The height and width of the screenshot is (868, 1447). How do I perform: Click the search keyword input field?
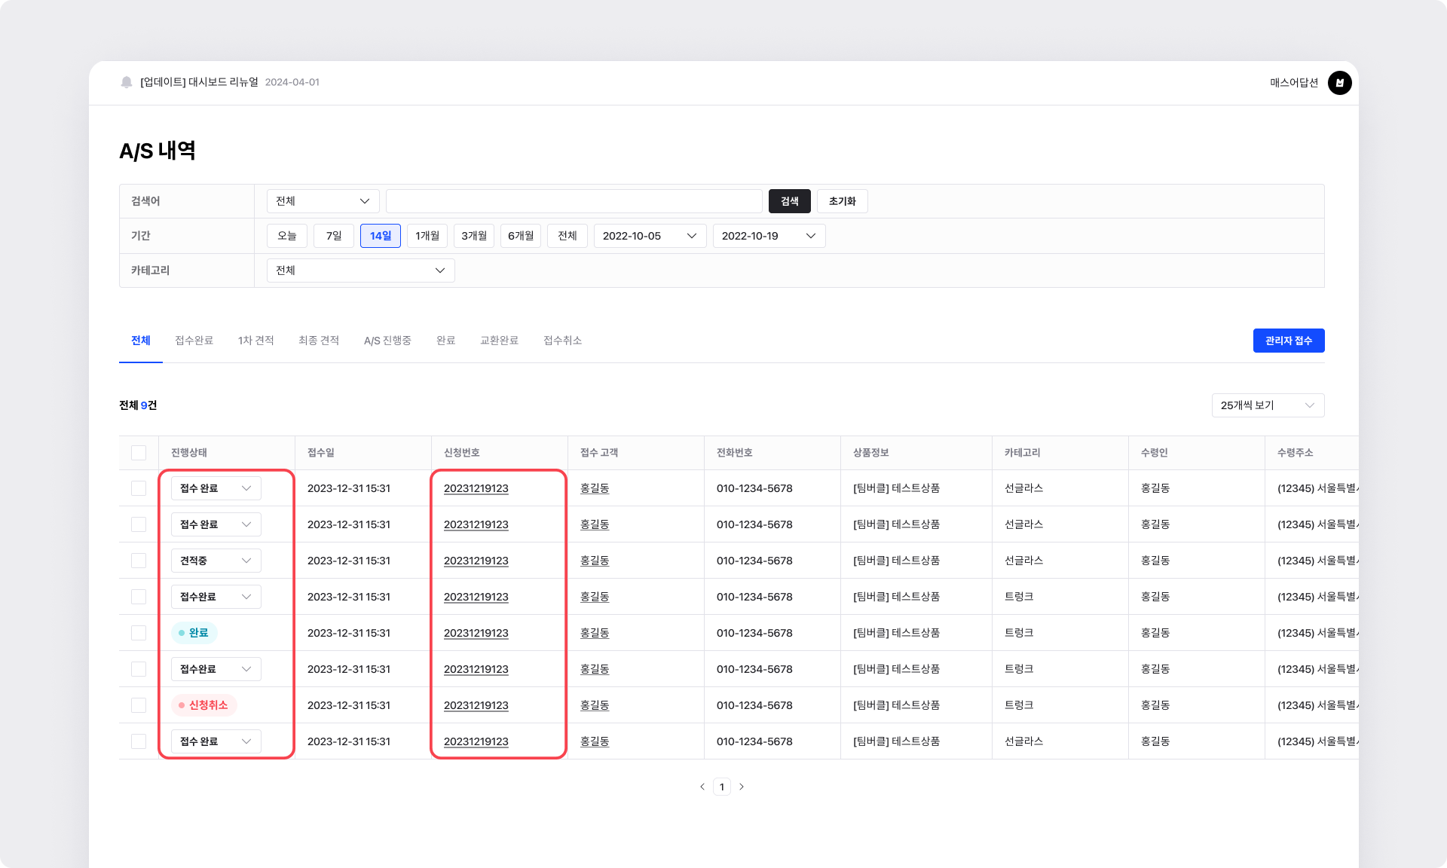[x=574, y=201]
